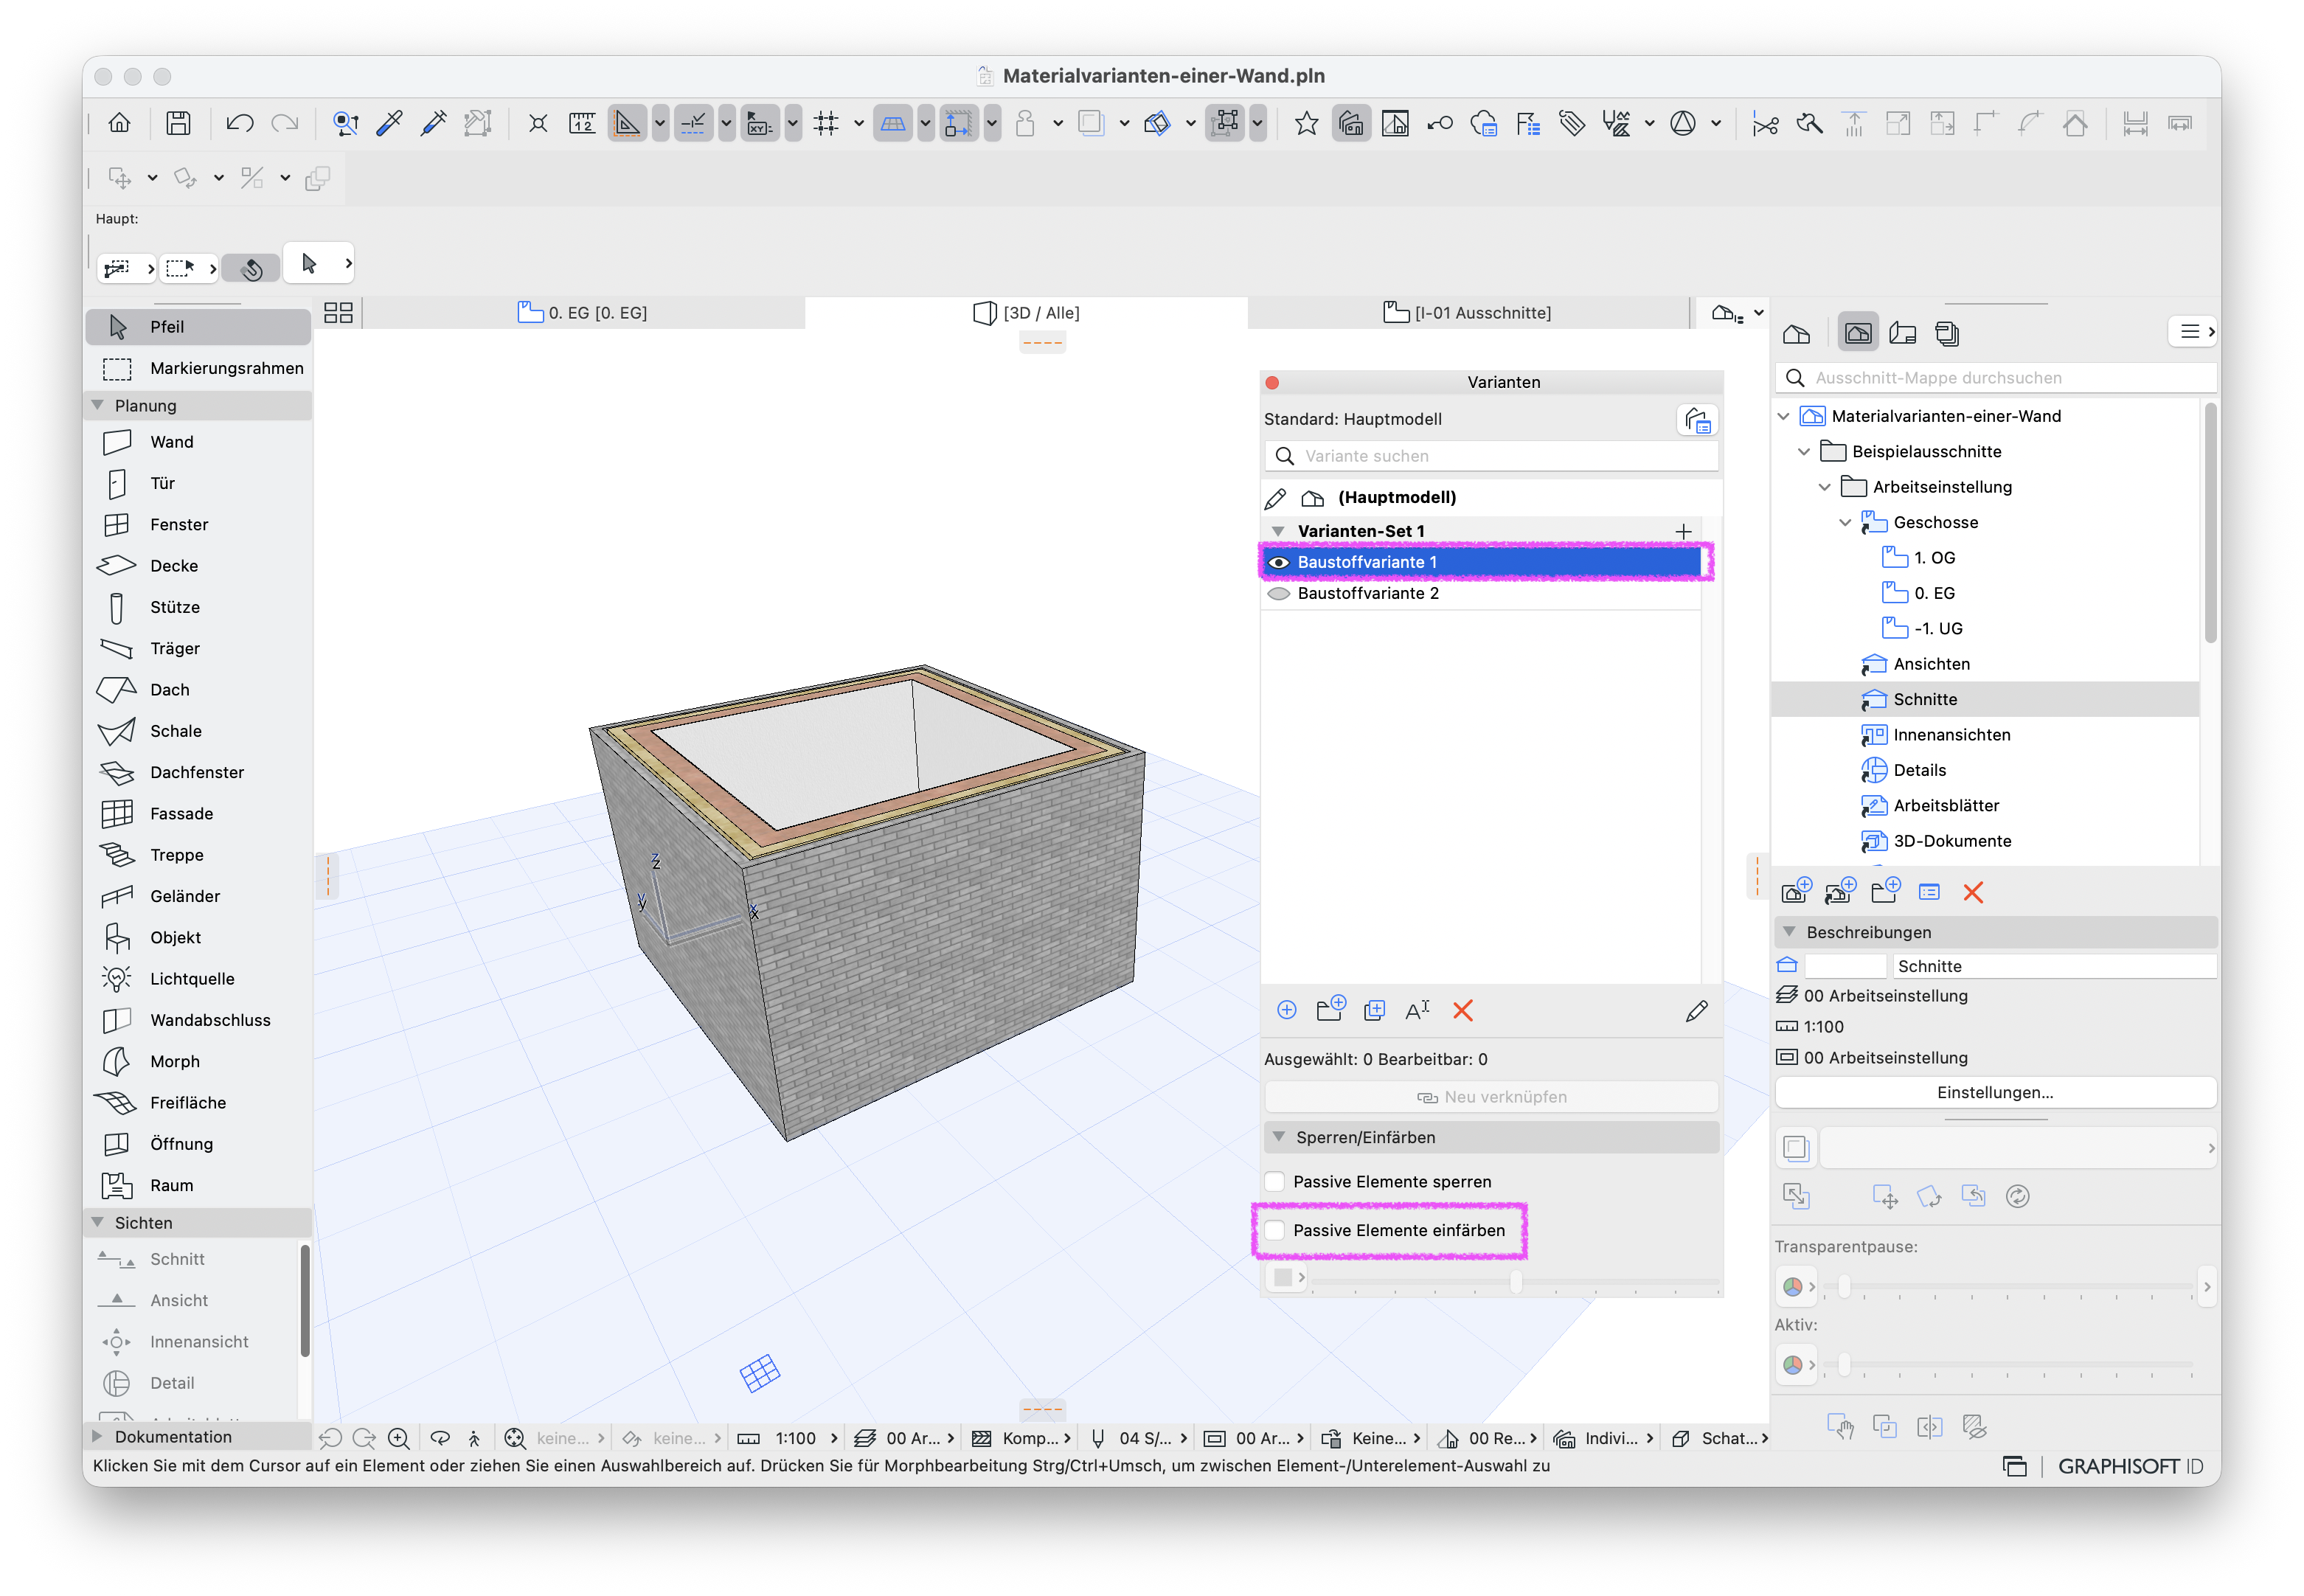2304x1596 pixels.
Task: Click the tab overview grid icon
Action: click(x=339, y=313)
